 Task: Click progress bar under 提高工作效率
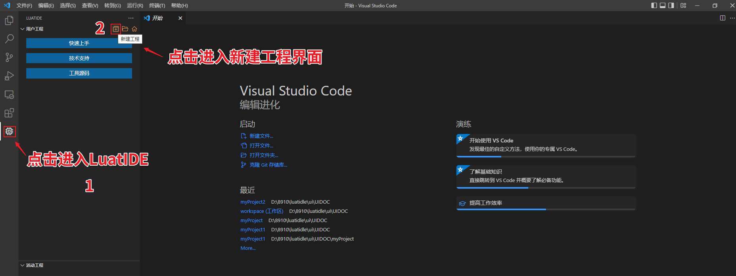[546, 209]
